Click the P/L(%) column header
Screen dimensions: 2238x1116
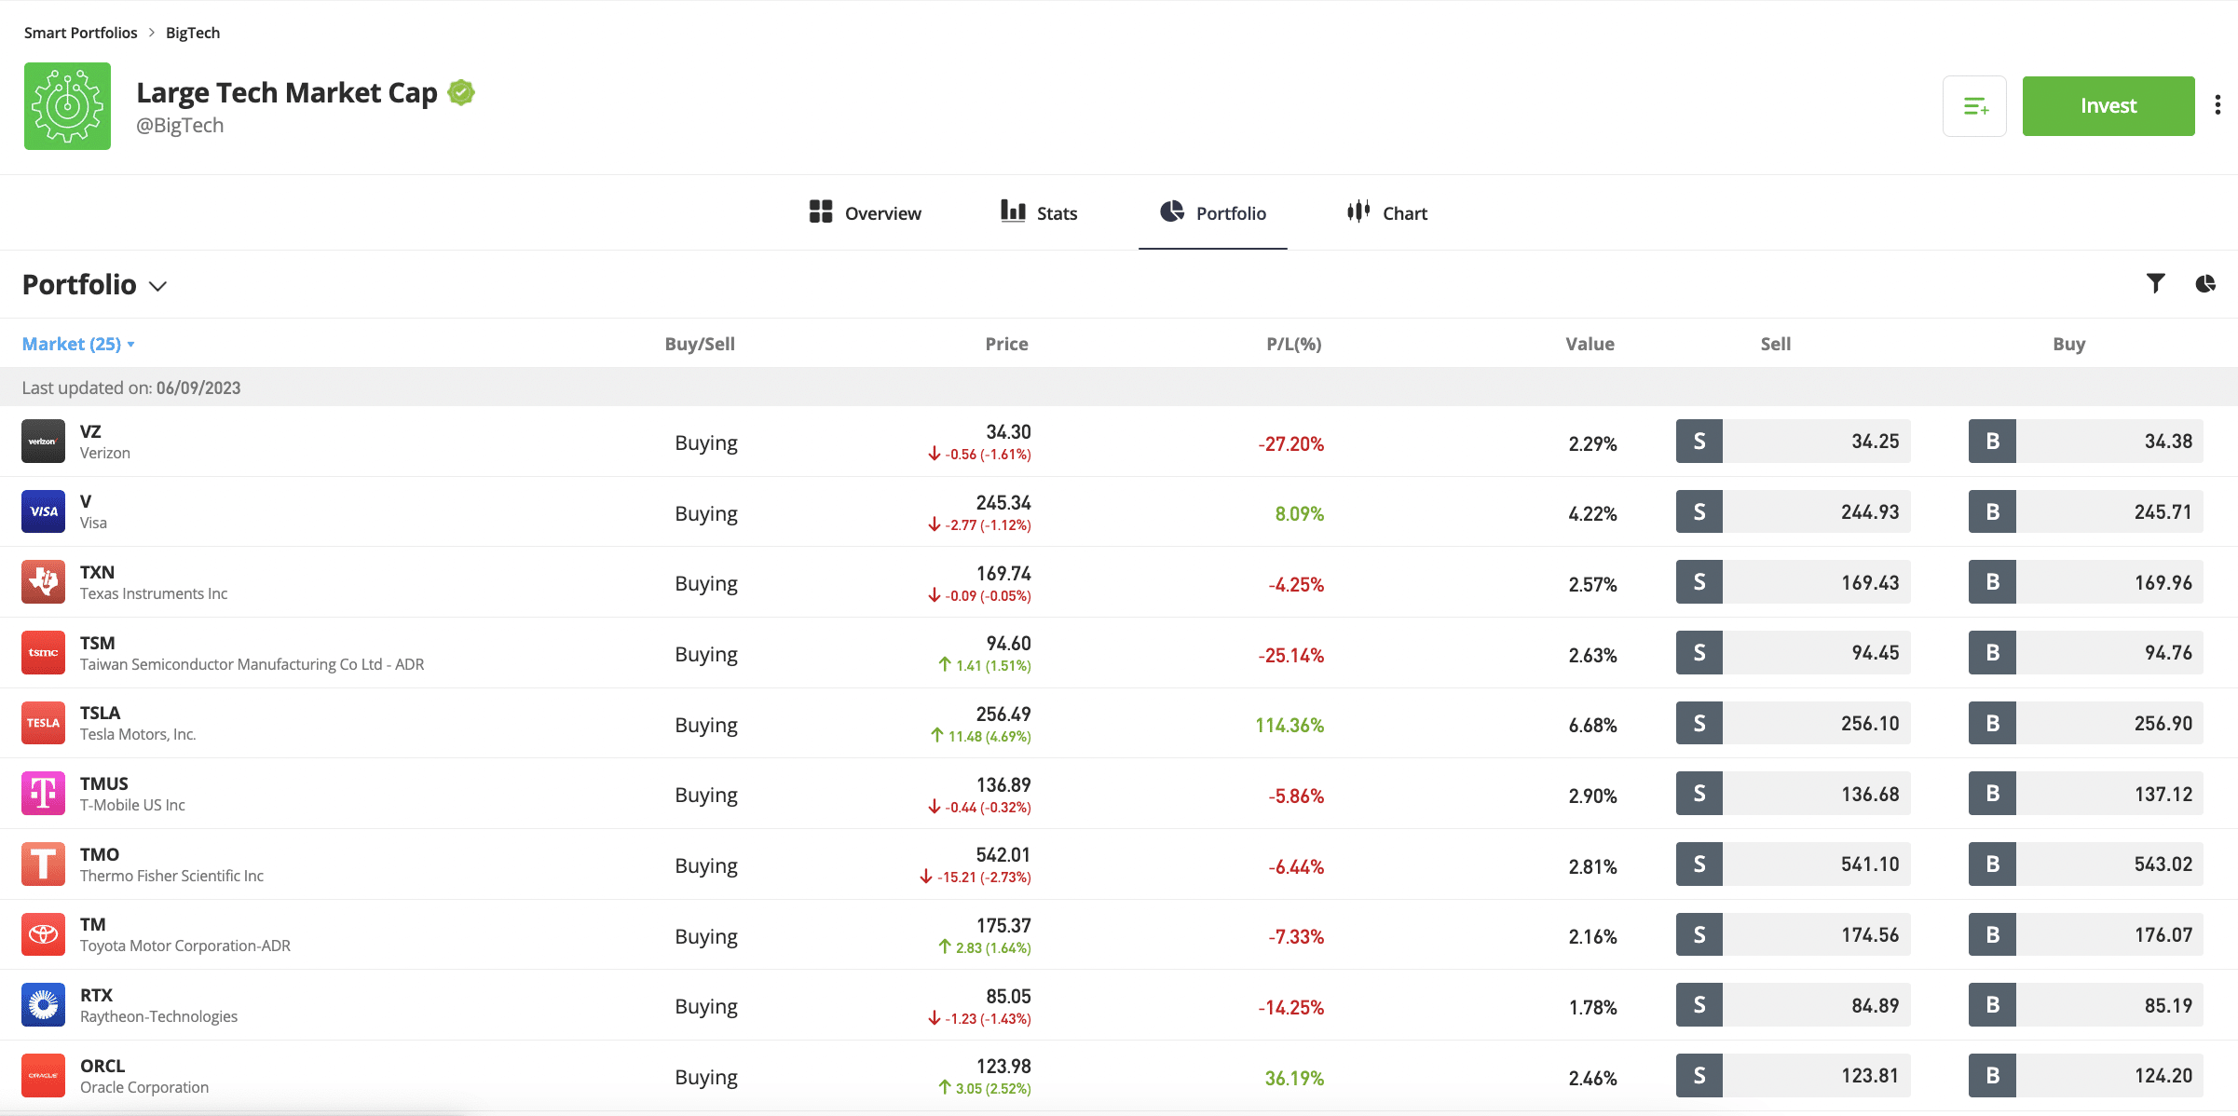pos(1294,344)
